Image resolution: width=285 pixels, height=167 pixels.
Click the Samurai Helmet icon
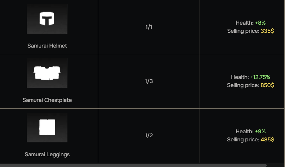tap(47, 19)
